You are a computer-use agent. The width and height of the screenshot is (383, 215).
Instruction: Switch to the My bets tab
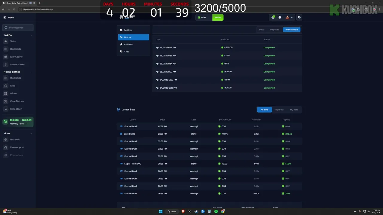click(294, 110)
